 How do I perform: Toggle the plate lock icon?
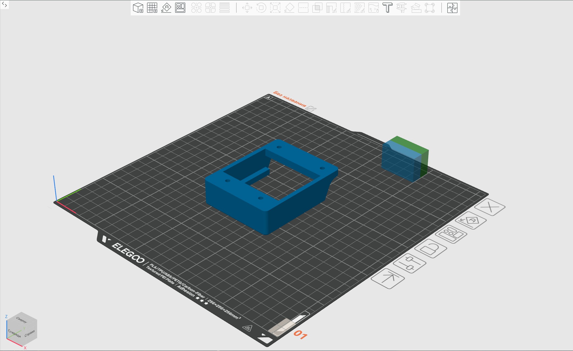click(431, 248)
